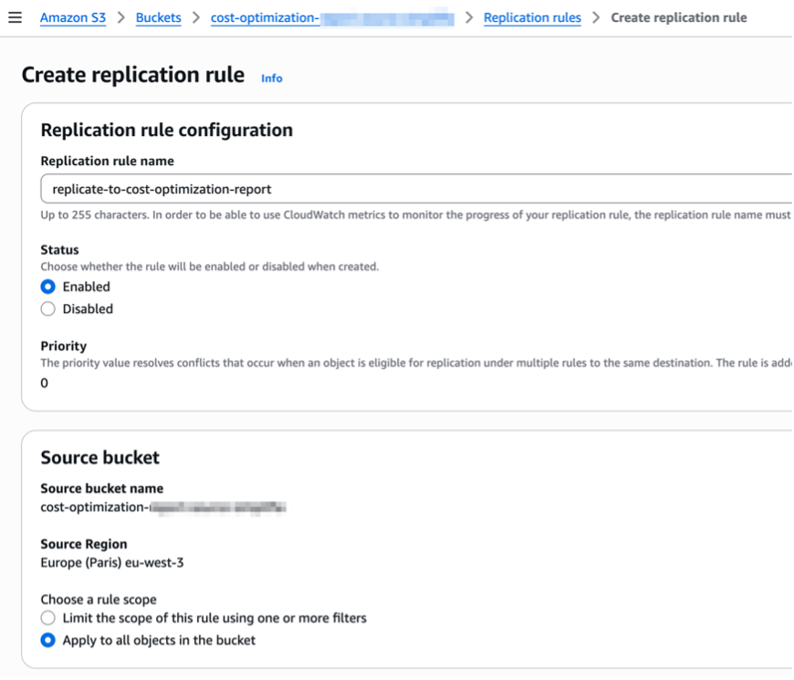This screenshot has height=680, width=794.
Task: Choose Apply to all objects in bucket
Action: [48, 640]
